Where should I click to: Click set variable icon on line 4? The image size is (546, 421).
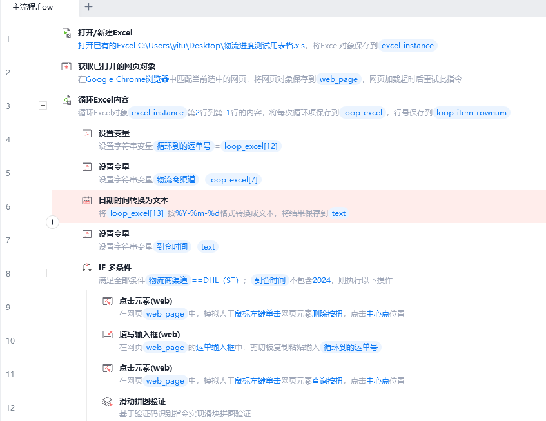point(87,133)
